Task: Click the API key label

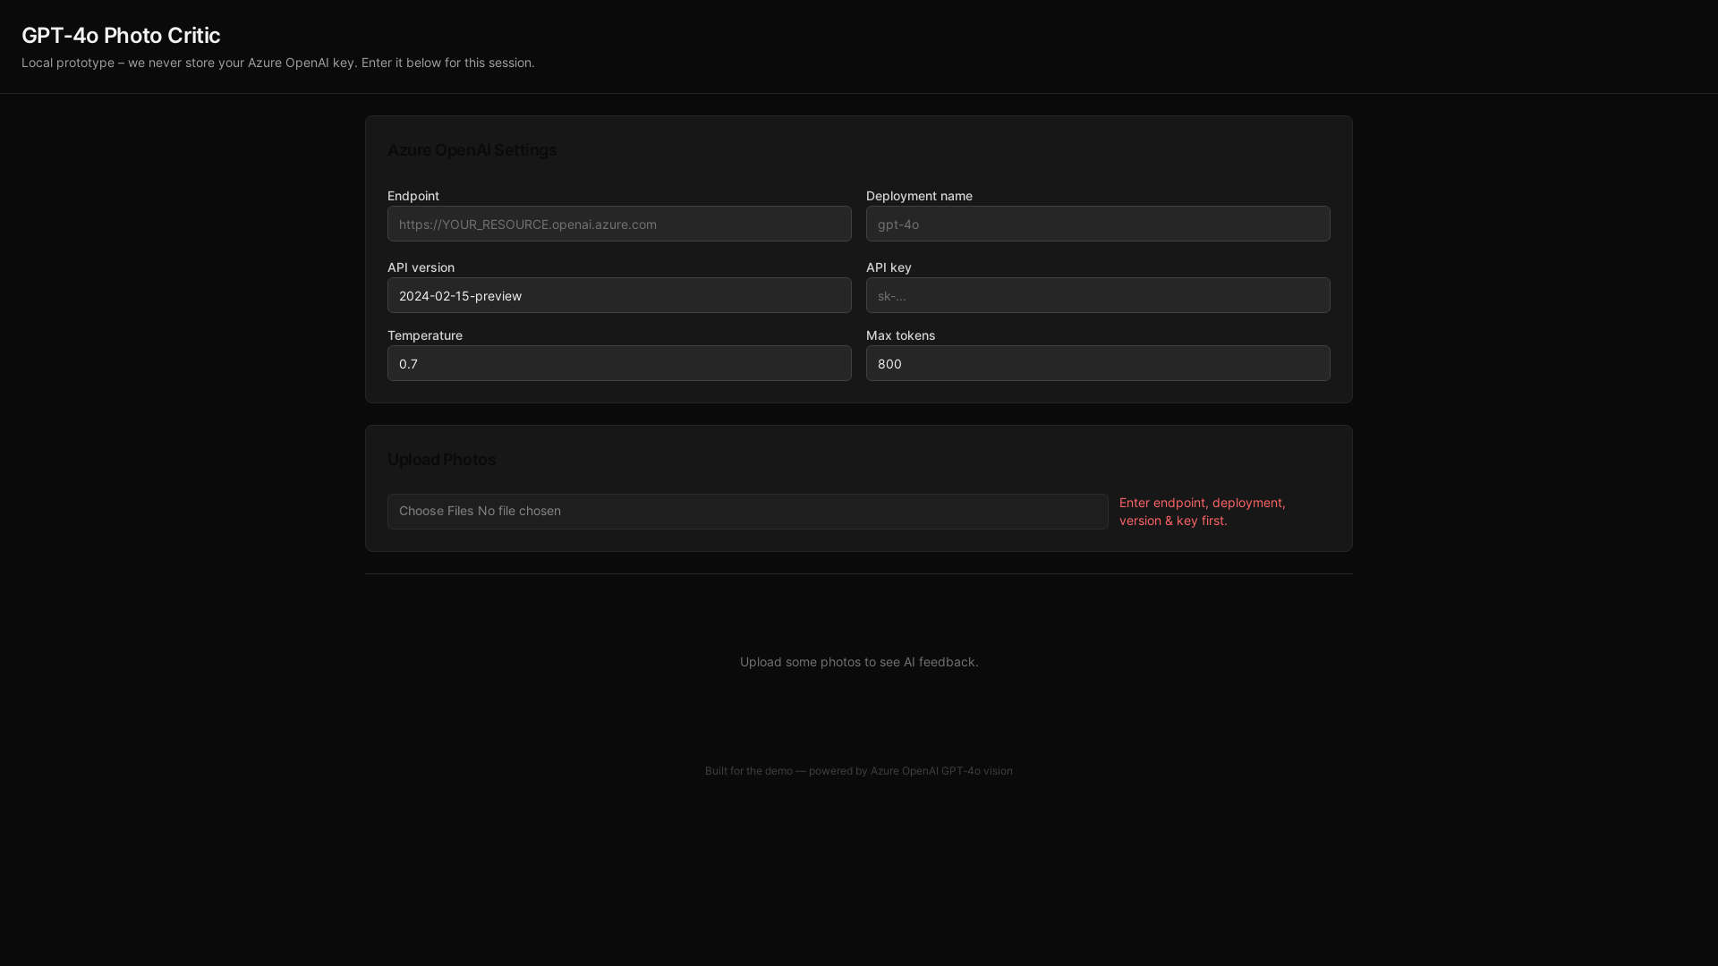Action: [889, 267]
